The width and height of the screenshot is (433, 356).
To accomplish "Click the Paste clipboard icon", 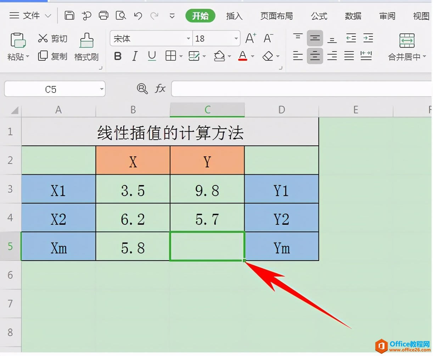I will tap(18, 40).
